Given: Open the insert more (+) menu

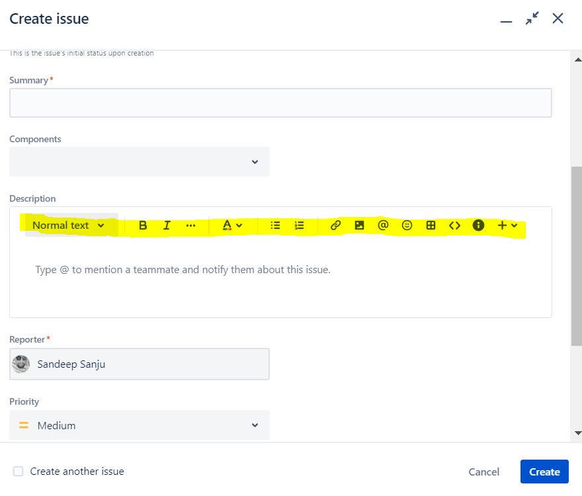Looking at the screenshot, I should click(x=507, y=226).
